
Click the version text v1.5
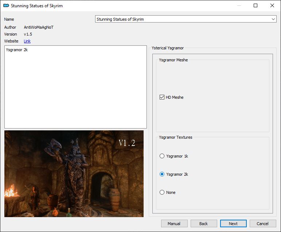point(28,34)
